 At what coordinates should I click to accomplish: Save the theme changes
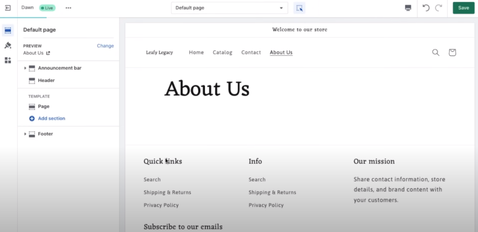click(464, 8)
